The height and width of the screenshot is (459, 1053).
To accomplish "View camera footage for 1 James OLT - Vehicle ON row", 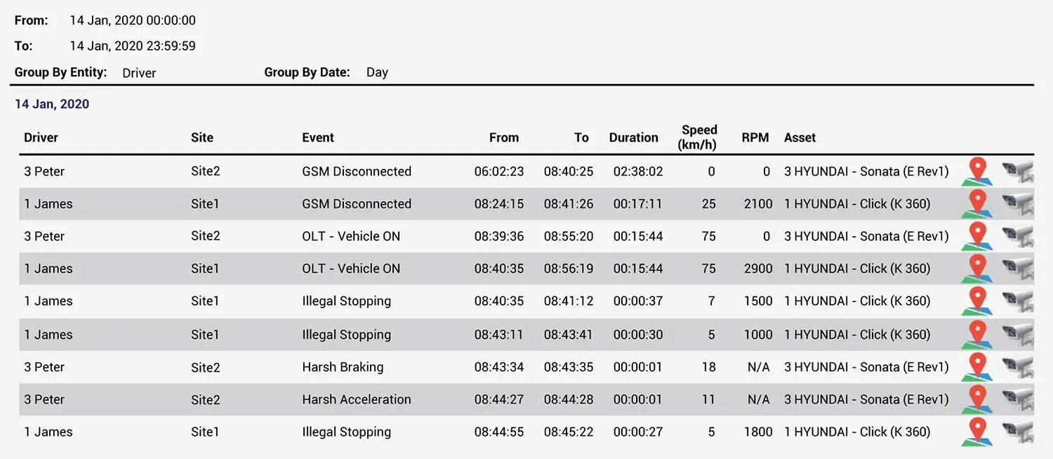I will point(1017,268).
